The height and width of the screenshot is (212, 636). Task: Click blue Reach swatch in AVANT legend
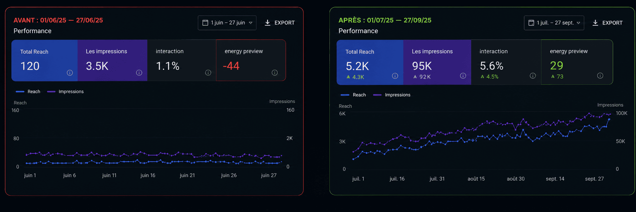tap(20, 92)
